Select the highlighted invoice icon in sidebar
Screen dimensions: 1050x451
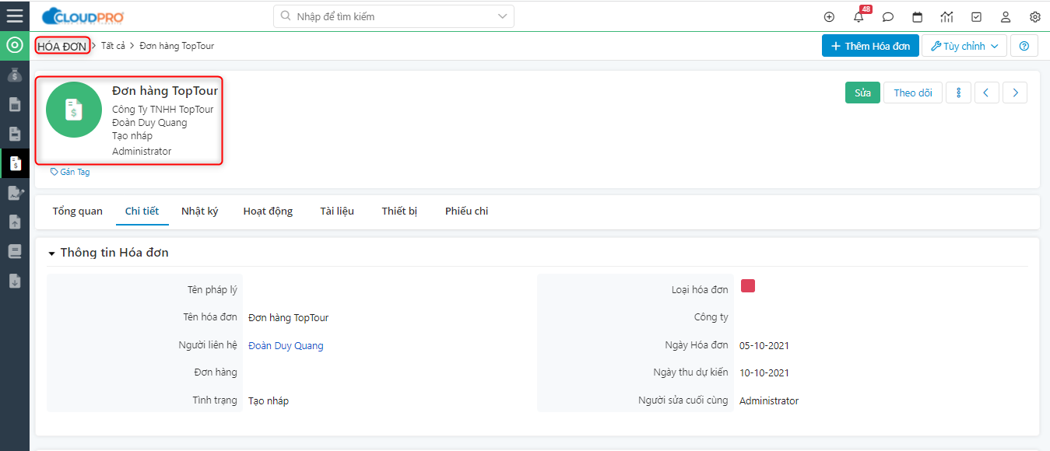click(15, 163)
